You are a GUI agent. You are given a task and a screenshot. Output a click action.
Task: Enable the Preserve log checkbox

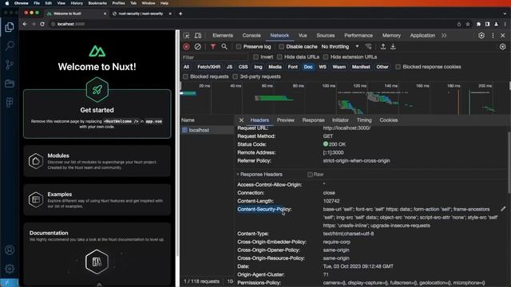pyautogui.click(x=239, y=47)
